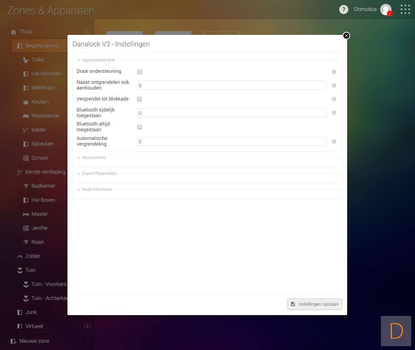Click info icon beside Automatische vergrendeling
The width and height of the screenshot is (415, 350).
pos(334,141)
